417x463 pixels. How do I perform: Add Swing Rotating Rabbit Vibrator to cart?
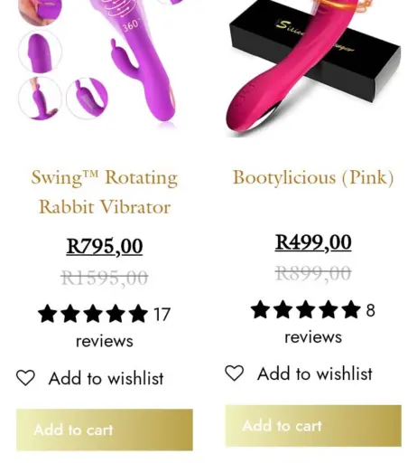tap(105, 430)
